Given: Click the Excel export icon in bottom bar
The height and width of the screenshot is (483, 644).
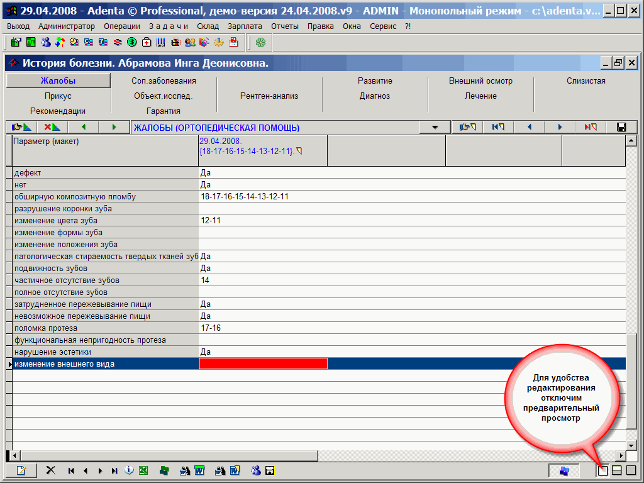Looking at the screenshot, I should coord(143,470).
